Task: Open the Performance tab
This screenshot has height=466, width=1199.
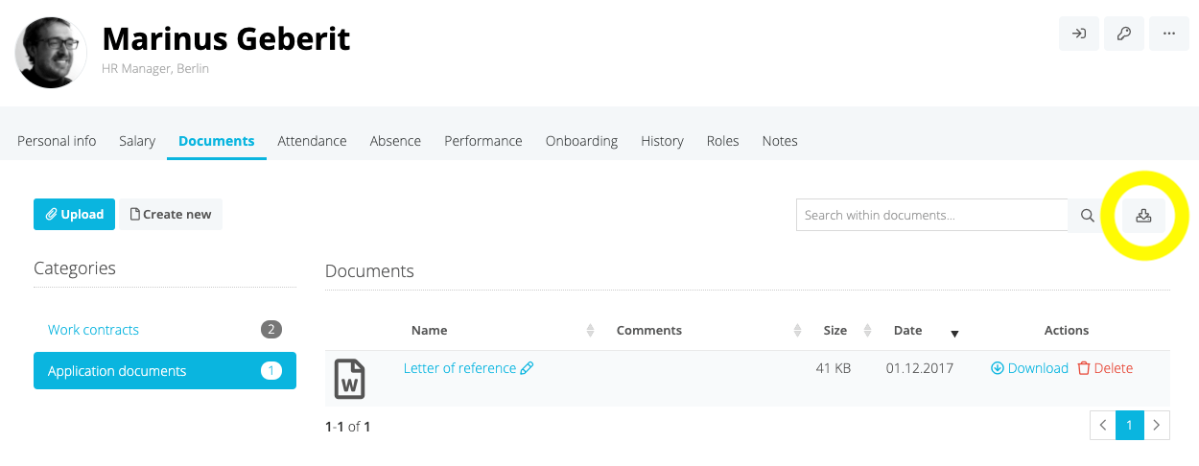Action: pyautogui.click(x=482, y=141)
